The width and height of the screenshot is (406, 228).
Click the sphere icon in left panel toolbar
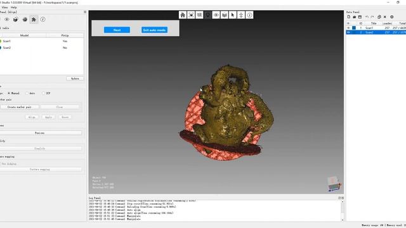coord(25,20)
